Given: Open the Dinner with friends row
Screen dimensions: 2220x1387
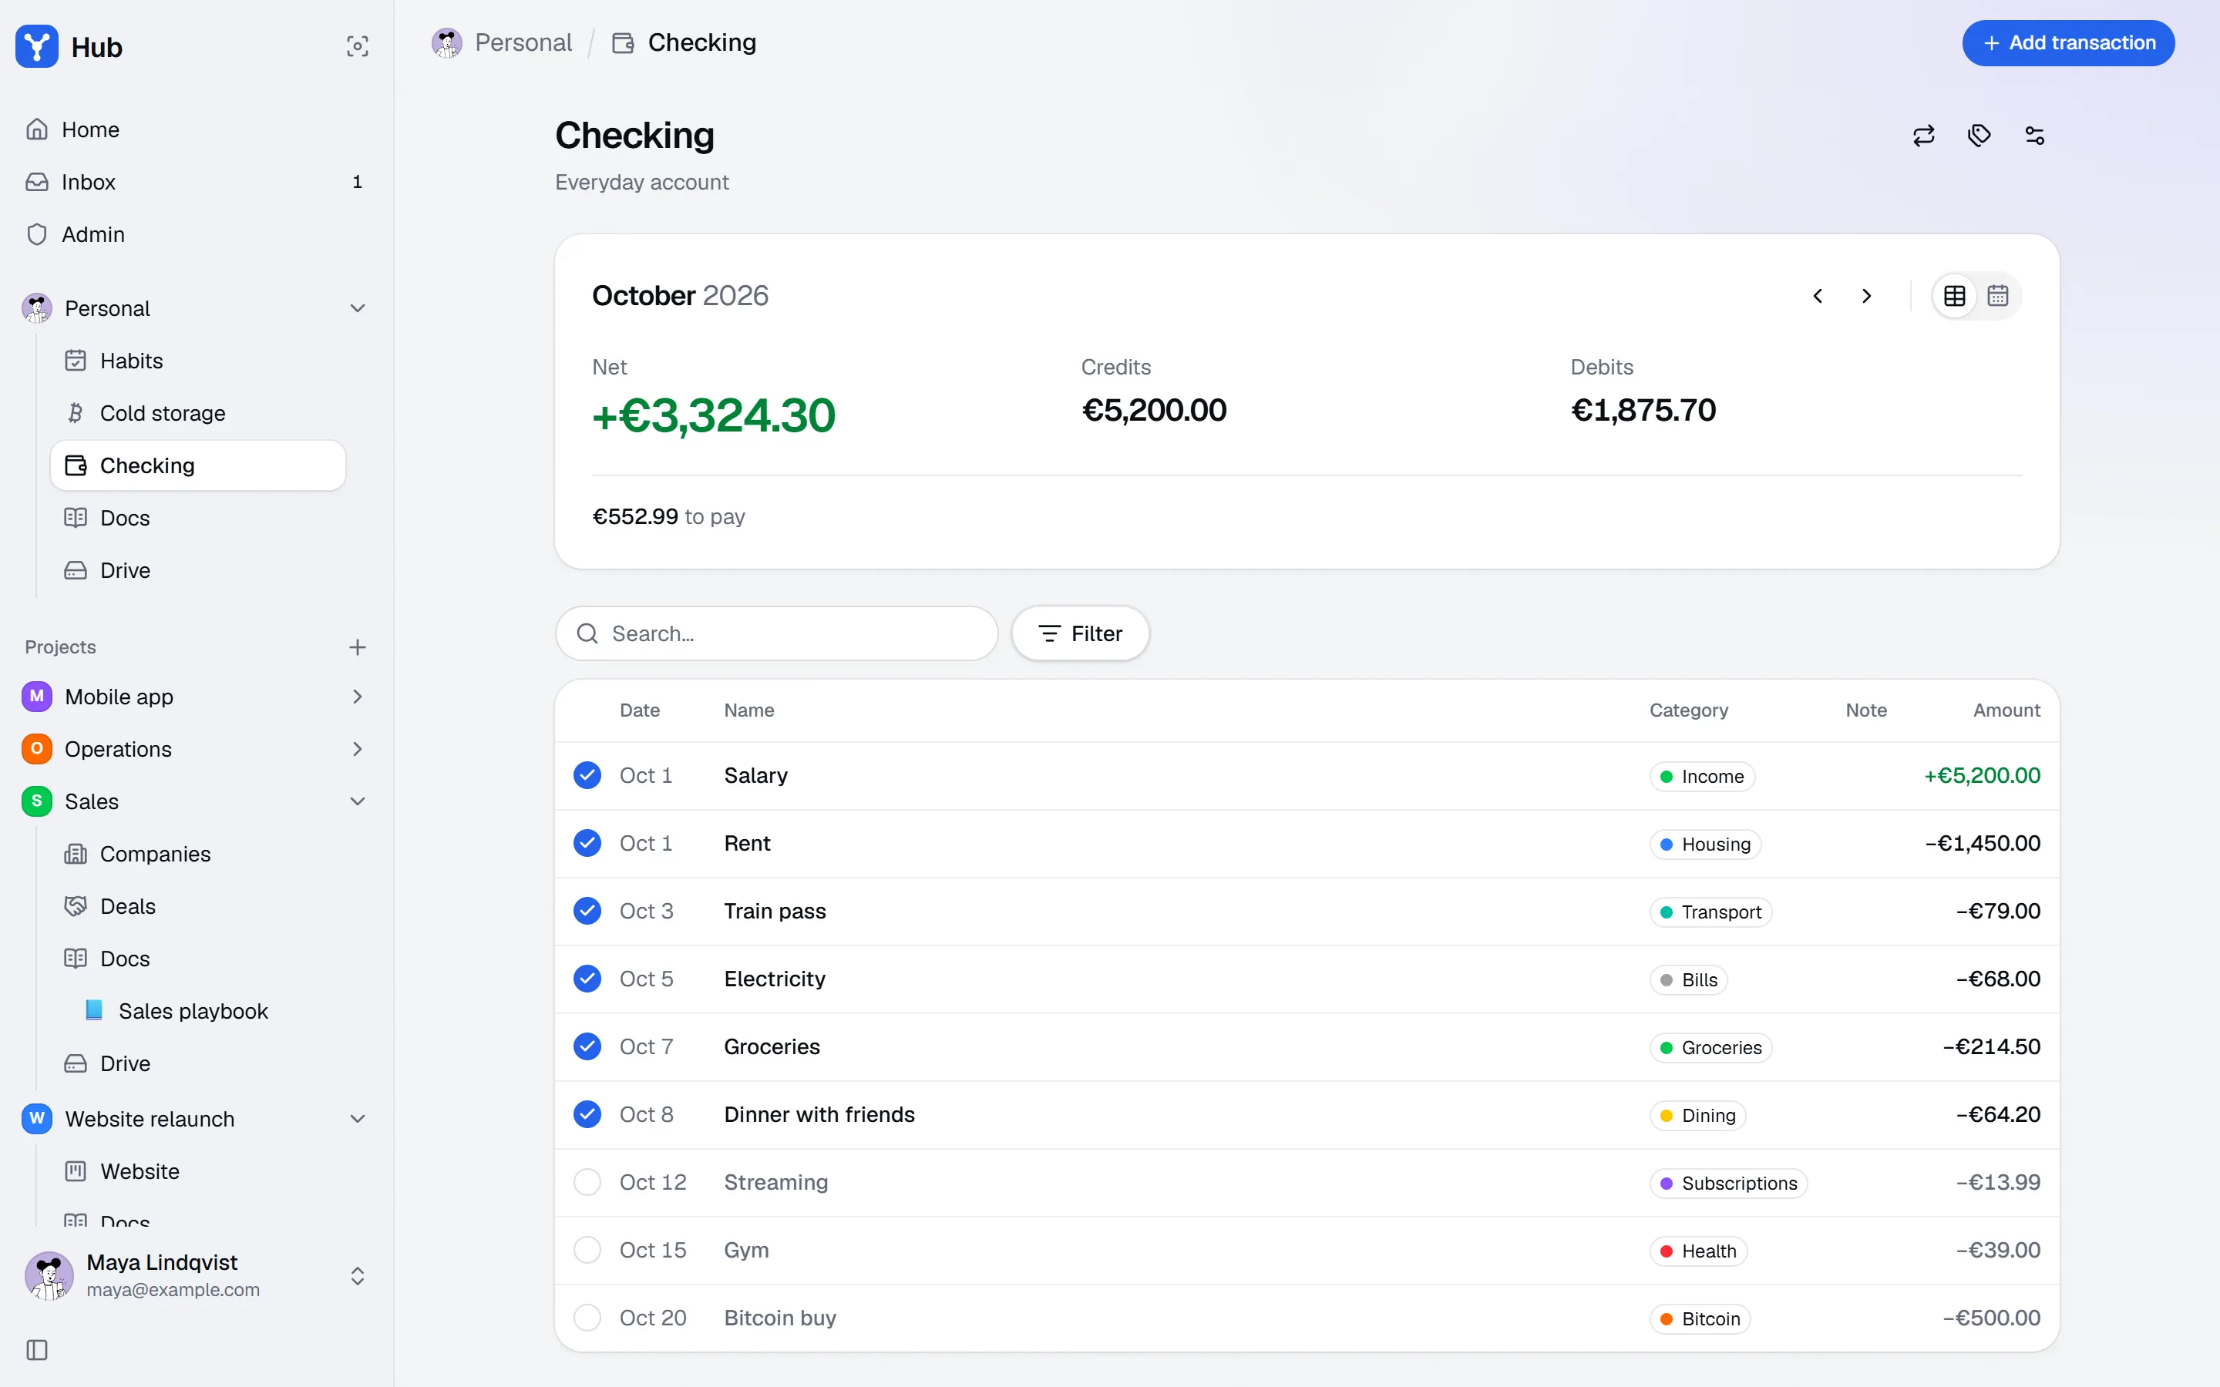Looking at the screenshot, I should [x=1307, y=1114].
